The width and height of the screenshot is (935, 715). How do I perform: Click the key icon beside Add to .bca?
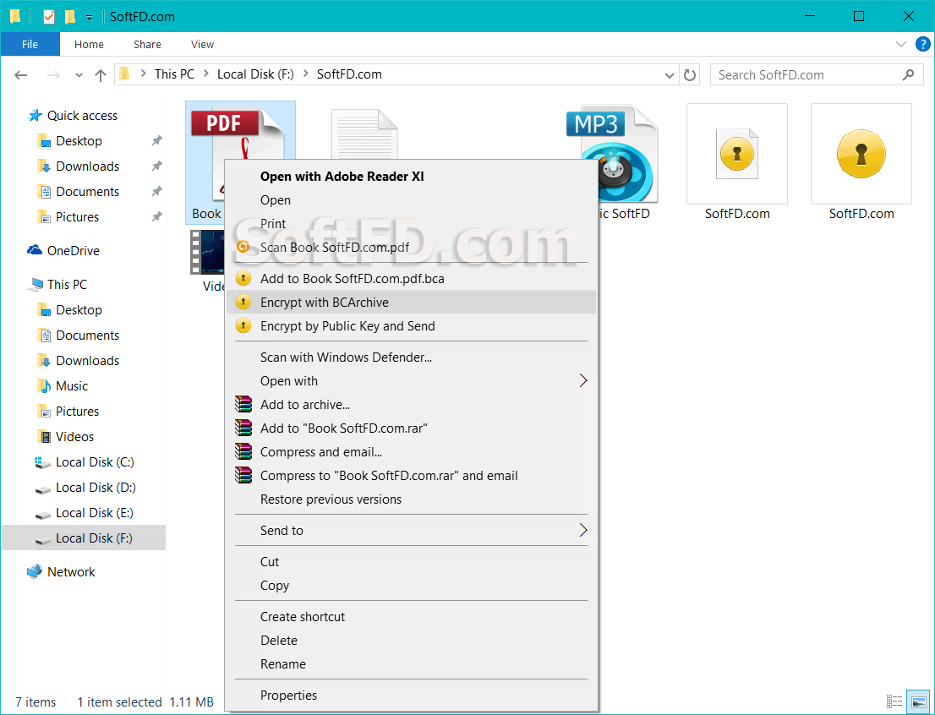point(243,279)
